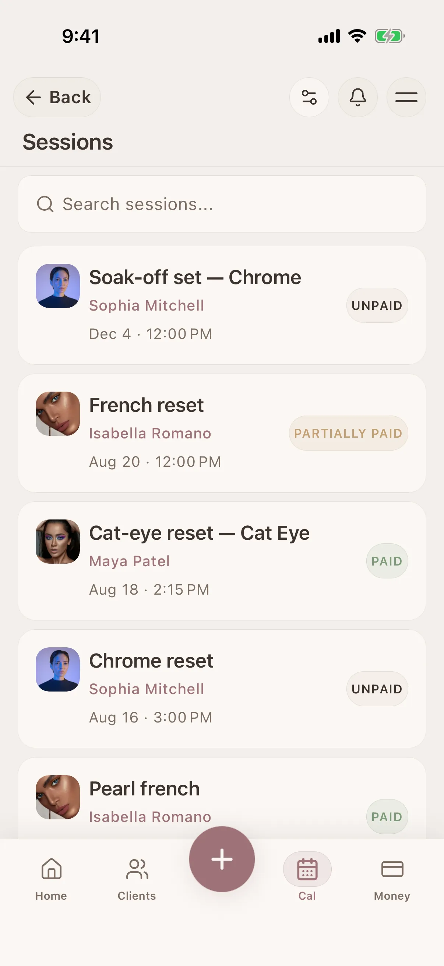Open Maya Patel's avatar thumbnail

point(58,542)
